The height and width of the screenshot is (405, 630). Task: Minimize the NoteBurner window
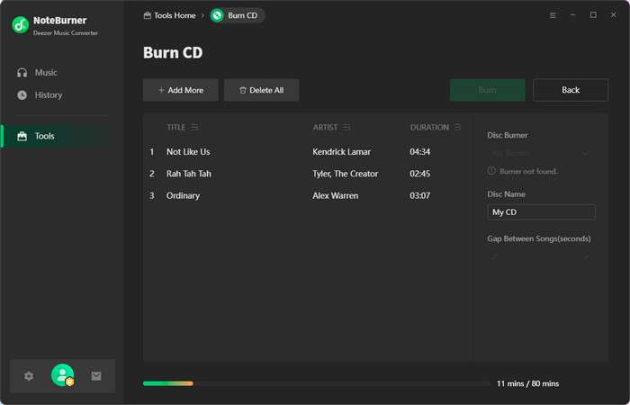(573, 15)
